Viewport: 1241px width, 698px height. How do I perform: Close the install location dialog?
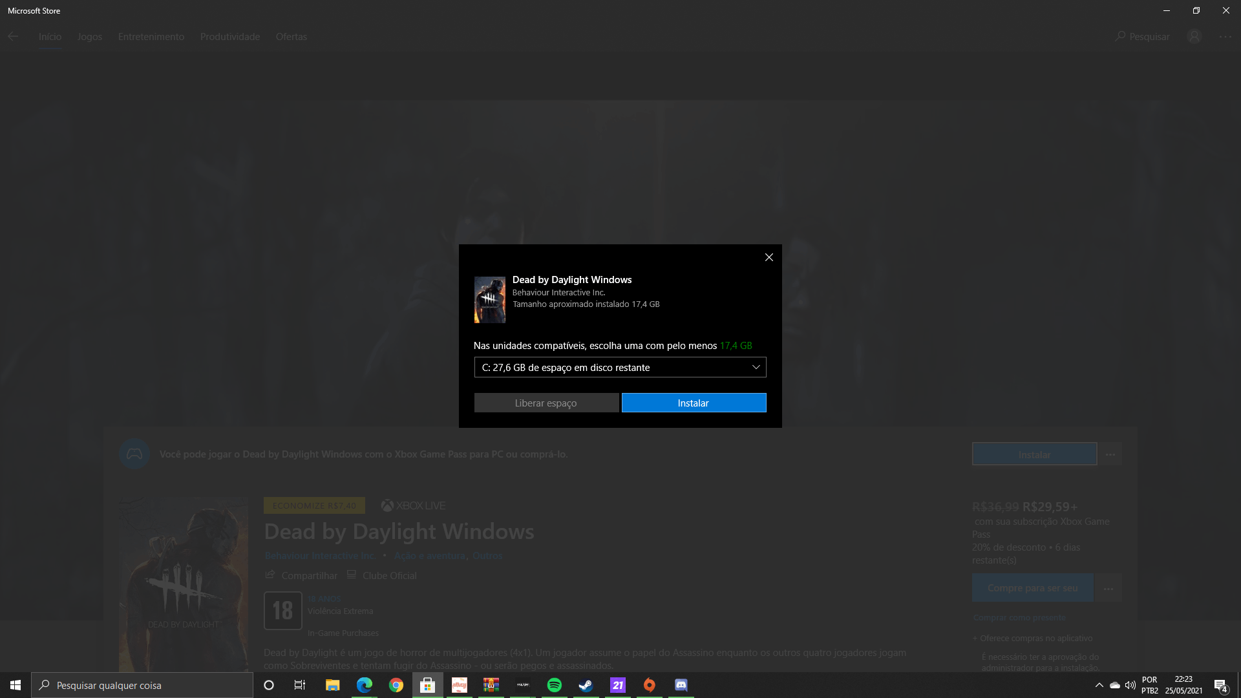coord(769,257)
